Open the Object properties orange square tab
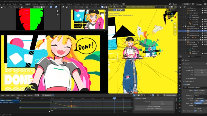Screen dimensions: 207x116 pyautogui.click(x=180, y=85)
